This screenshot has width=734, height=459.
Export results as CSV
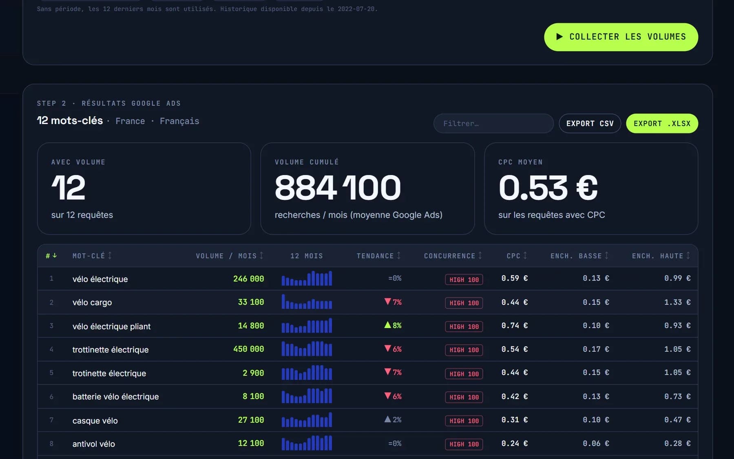590,123
